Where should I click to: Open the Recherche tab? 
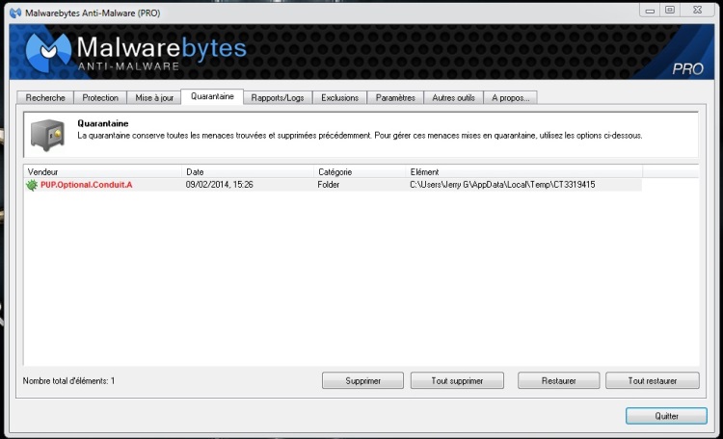(x=45, y=97)
